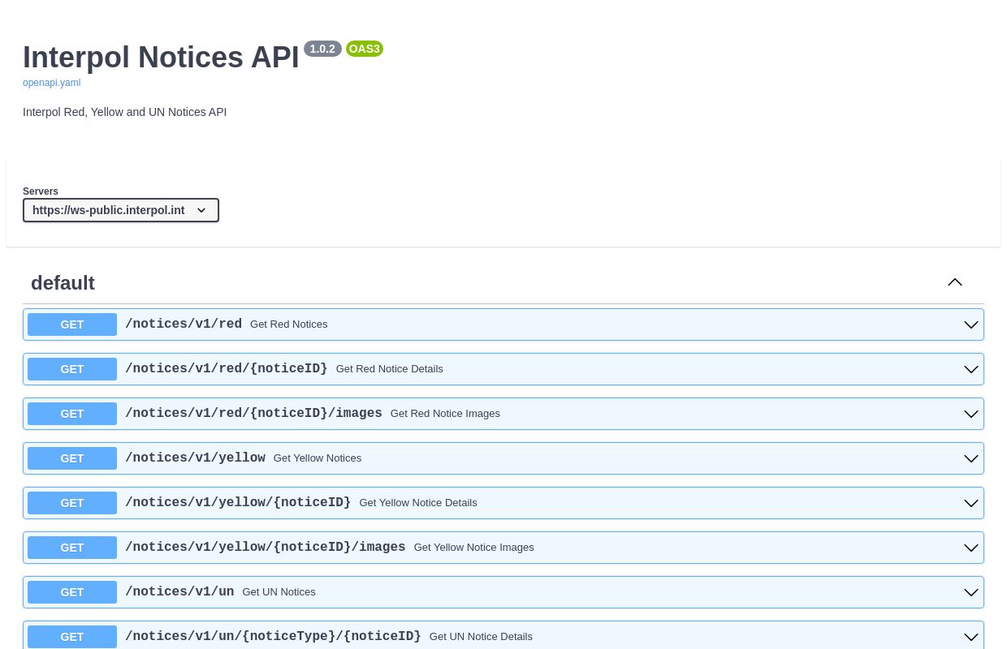Click the Servers label
The width and height of the screenshot is (1007, 649).
coord(41,191)
